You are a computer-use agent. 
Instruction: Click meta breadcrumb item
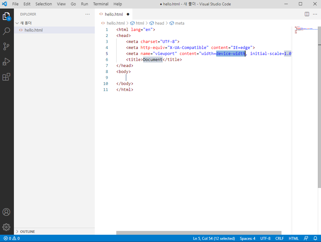pyautogui.click(x=179, y=23)
